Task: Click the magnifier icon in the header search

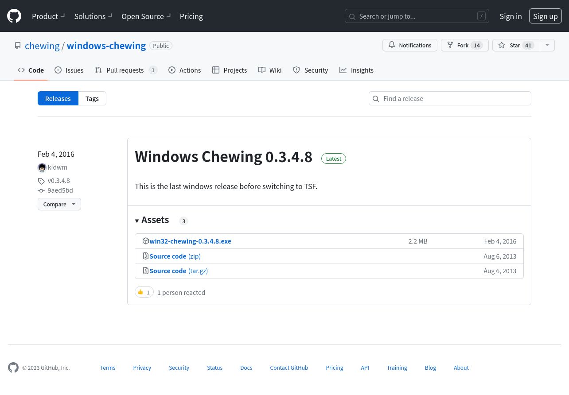Action: (x=352, y=17)
